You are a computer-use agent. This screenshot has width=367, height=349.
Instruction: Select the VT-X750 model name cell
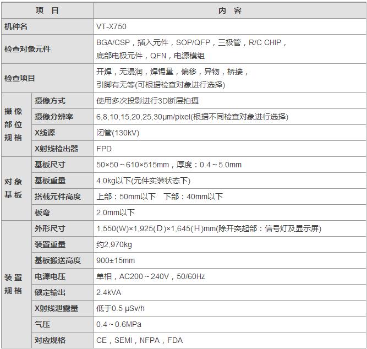[111, 26]
